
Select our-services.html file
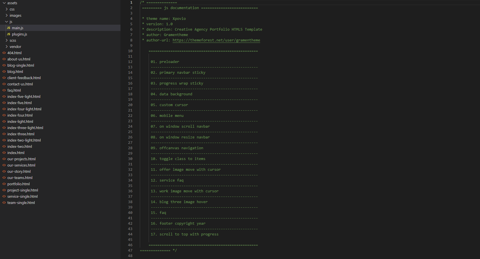coord(21,165)
